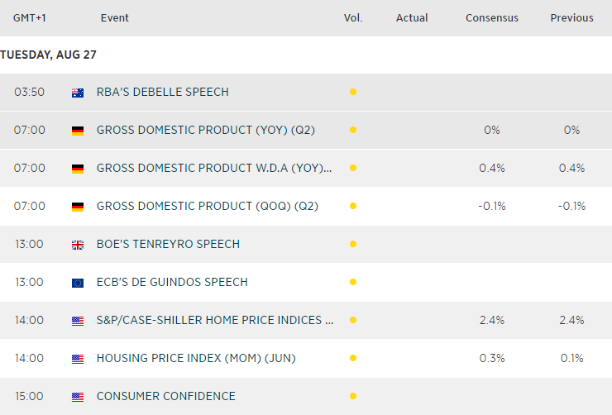Open S&P/Case-Shiller Home Price Indices event
This screenshot has width=612, height=415.
pyautogui.click(x=215, y=321)
